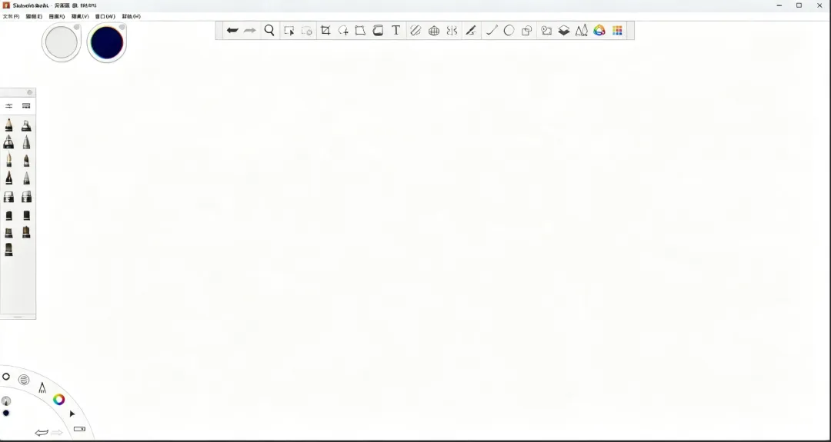Screen dimensions: 831x442
Task: Click the dark navy color puck
Action: [106, 42]
